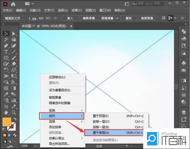Image resolution: width=190 pixels, height=149 pixels.
Task: Set paint mode to None
Action: click(15, 135)
